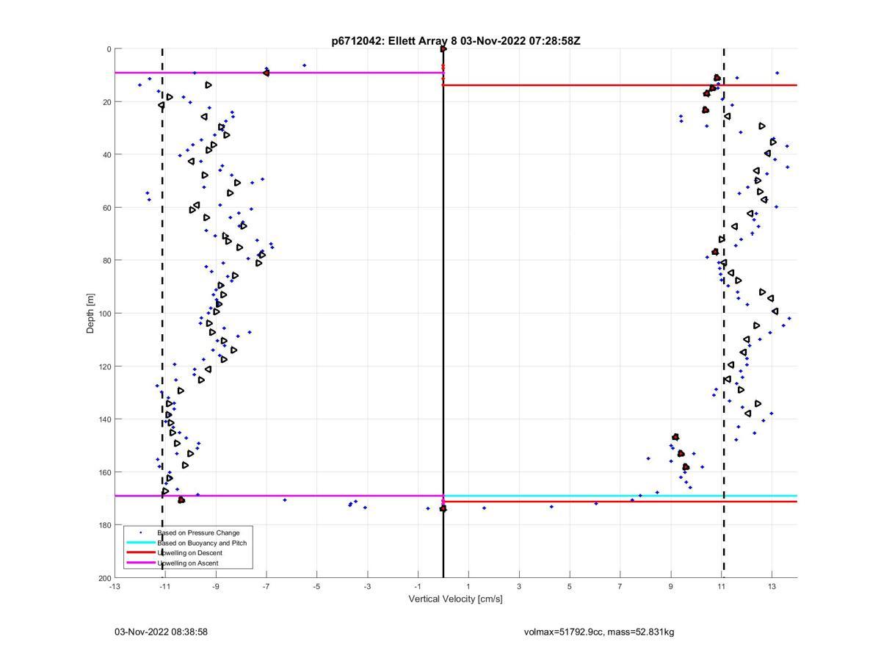Image resolution: width=881 pixels, height=650 pixels.
Task: Click x-axis tick label '3'
Action: click(519, 587)
